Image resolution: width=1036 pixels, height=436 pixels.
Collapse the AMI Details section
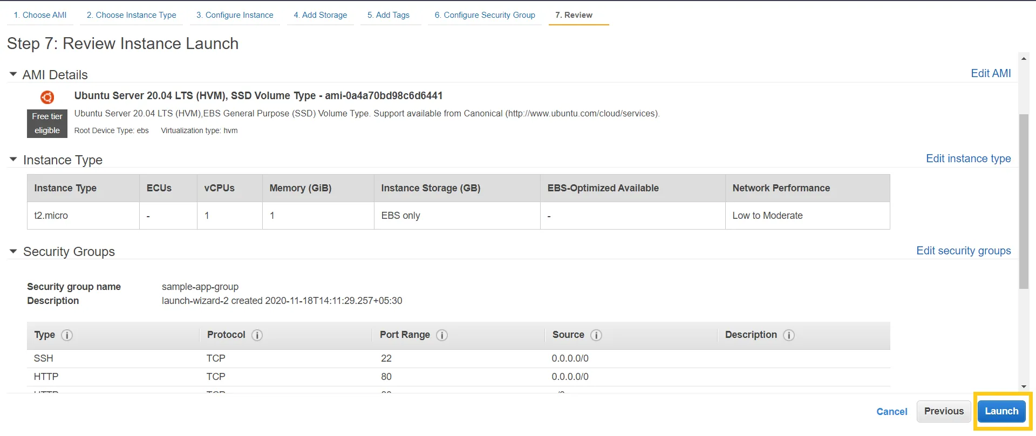coord(13,74)
